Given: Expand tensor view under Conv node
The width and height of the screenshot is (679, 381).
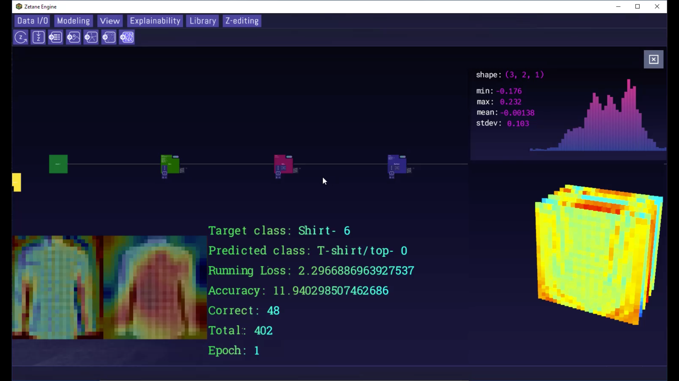Looking at the screenshot, I should click(164, 173).
